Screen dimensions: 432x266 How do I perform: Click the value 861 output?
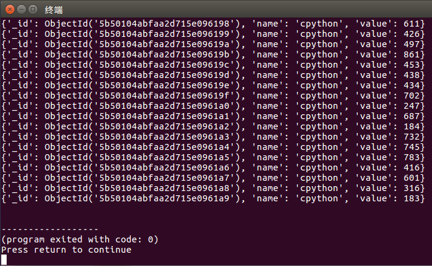pos(411,54)
